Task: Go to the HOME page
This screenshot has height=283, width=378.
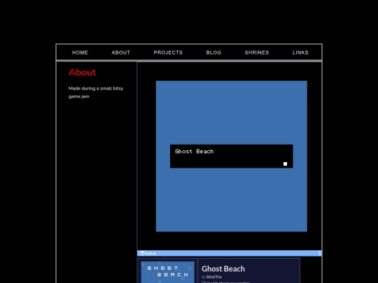Action: (x=80, y=52)
